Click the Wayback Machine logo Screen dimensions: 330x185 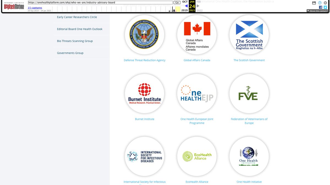click(14, 6)
